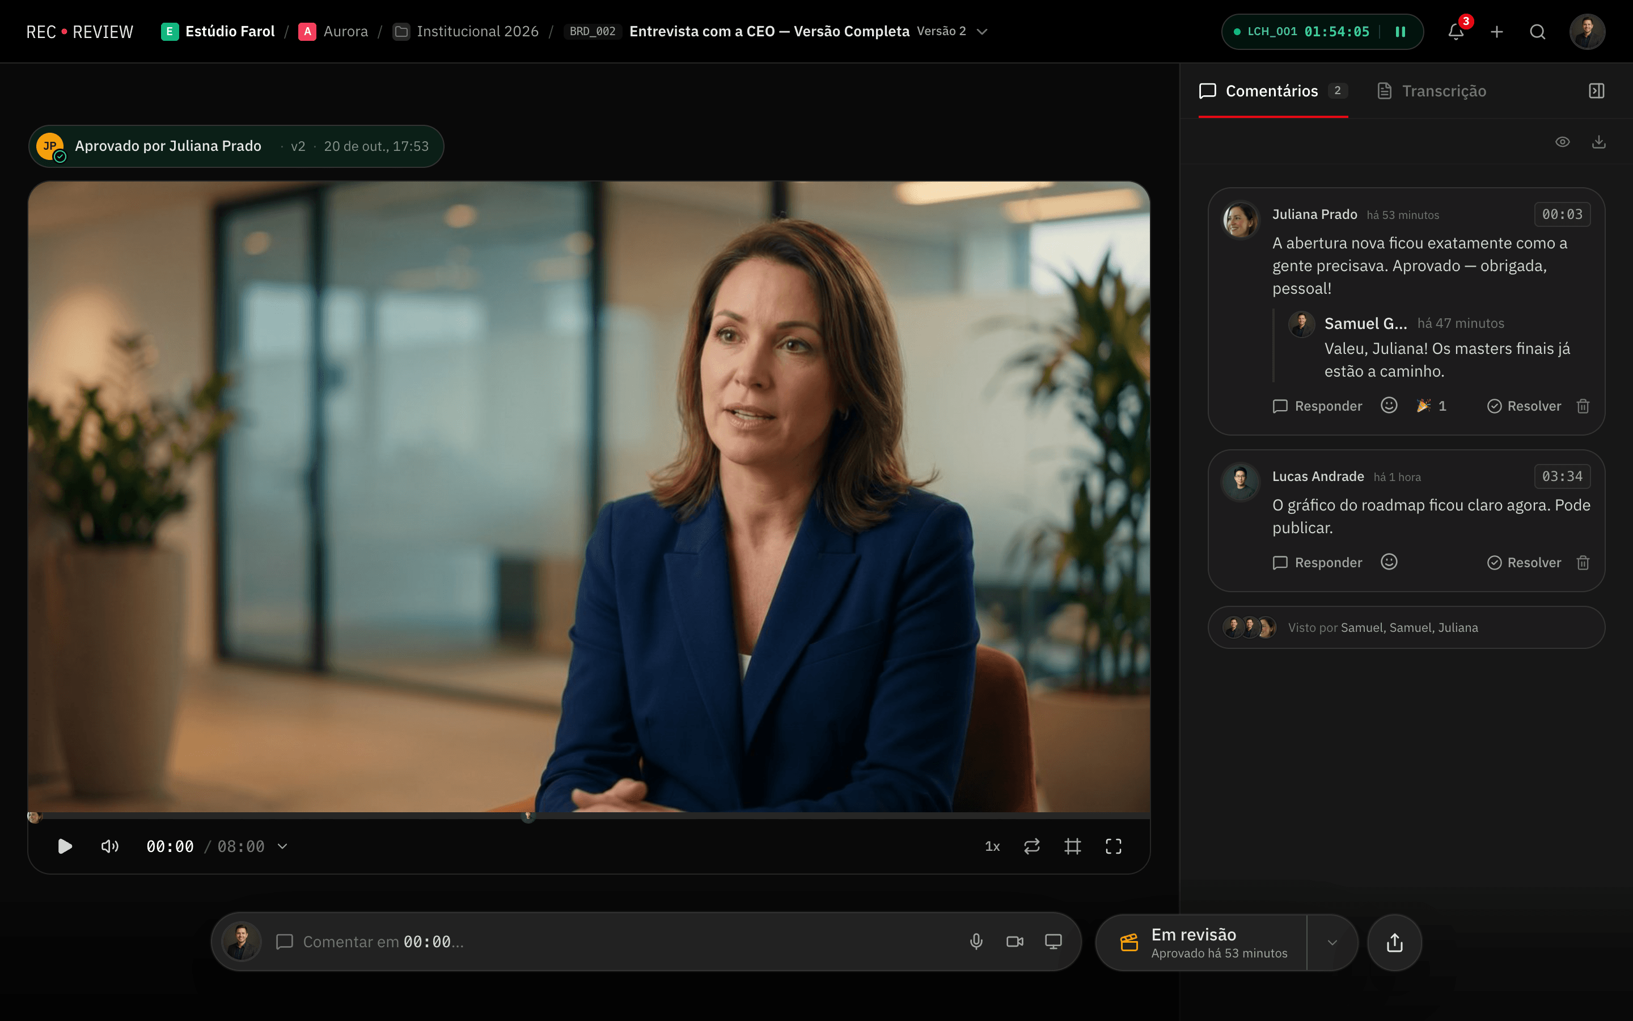The height and width of the screenshot is (1021, 1633).
Task: Download comments with download icon
Action: (1598, 142)
